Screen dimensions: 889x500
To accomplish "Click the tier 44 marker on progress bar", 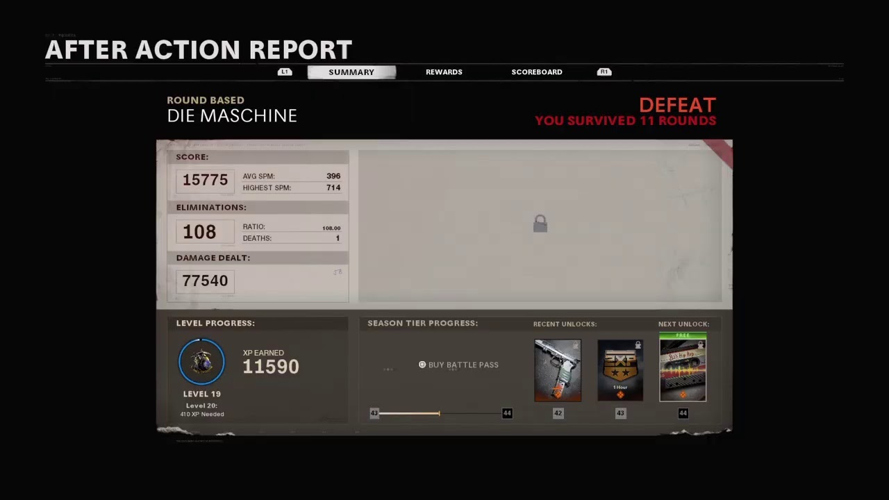I will coord(507,413).
